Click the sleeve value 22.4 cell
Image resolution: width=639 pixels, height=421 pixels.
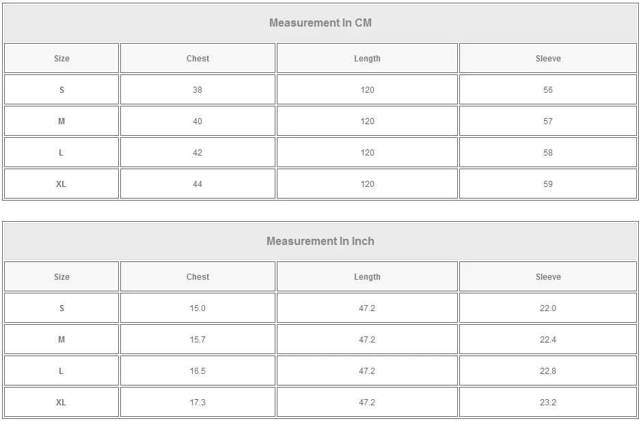click(547, 340)
